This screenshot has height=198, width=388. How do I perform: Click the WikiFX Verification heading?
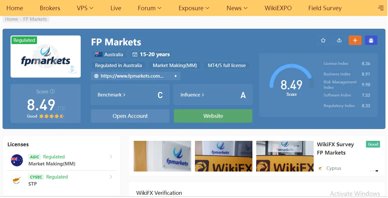click(159, 193)
